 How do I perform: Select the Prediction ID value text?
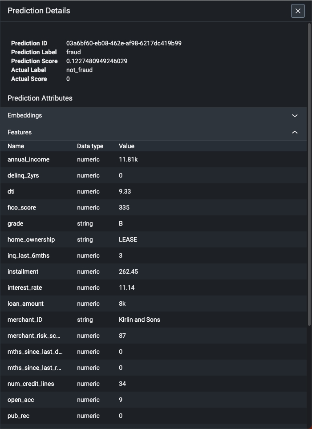124,43
